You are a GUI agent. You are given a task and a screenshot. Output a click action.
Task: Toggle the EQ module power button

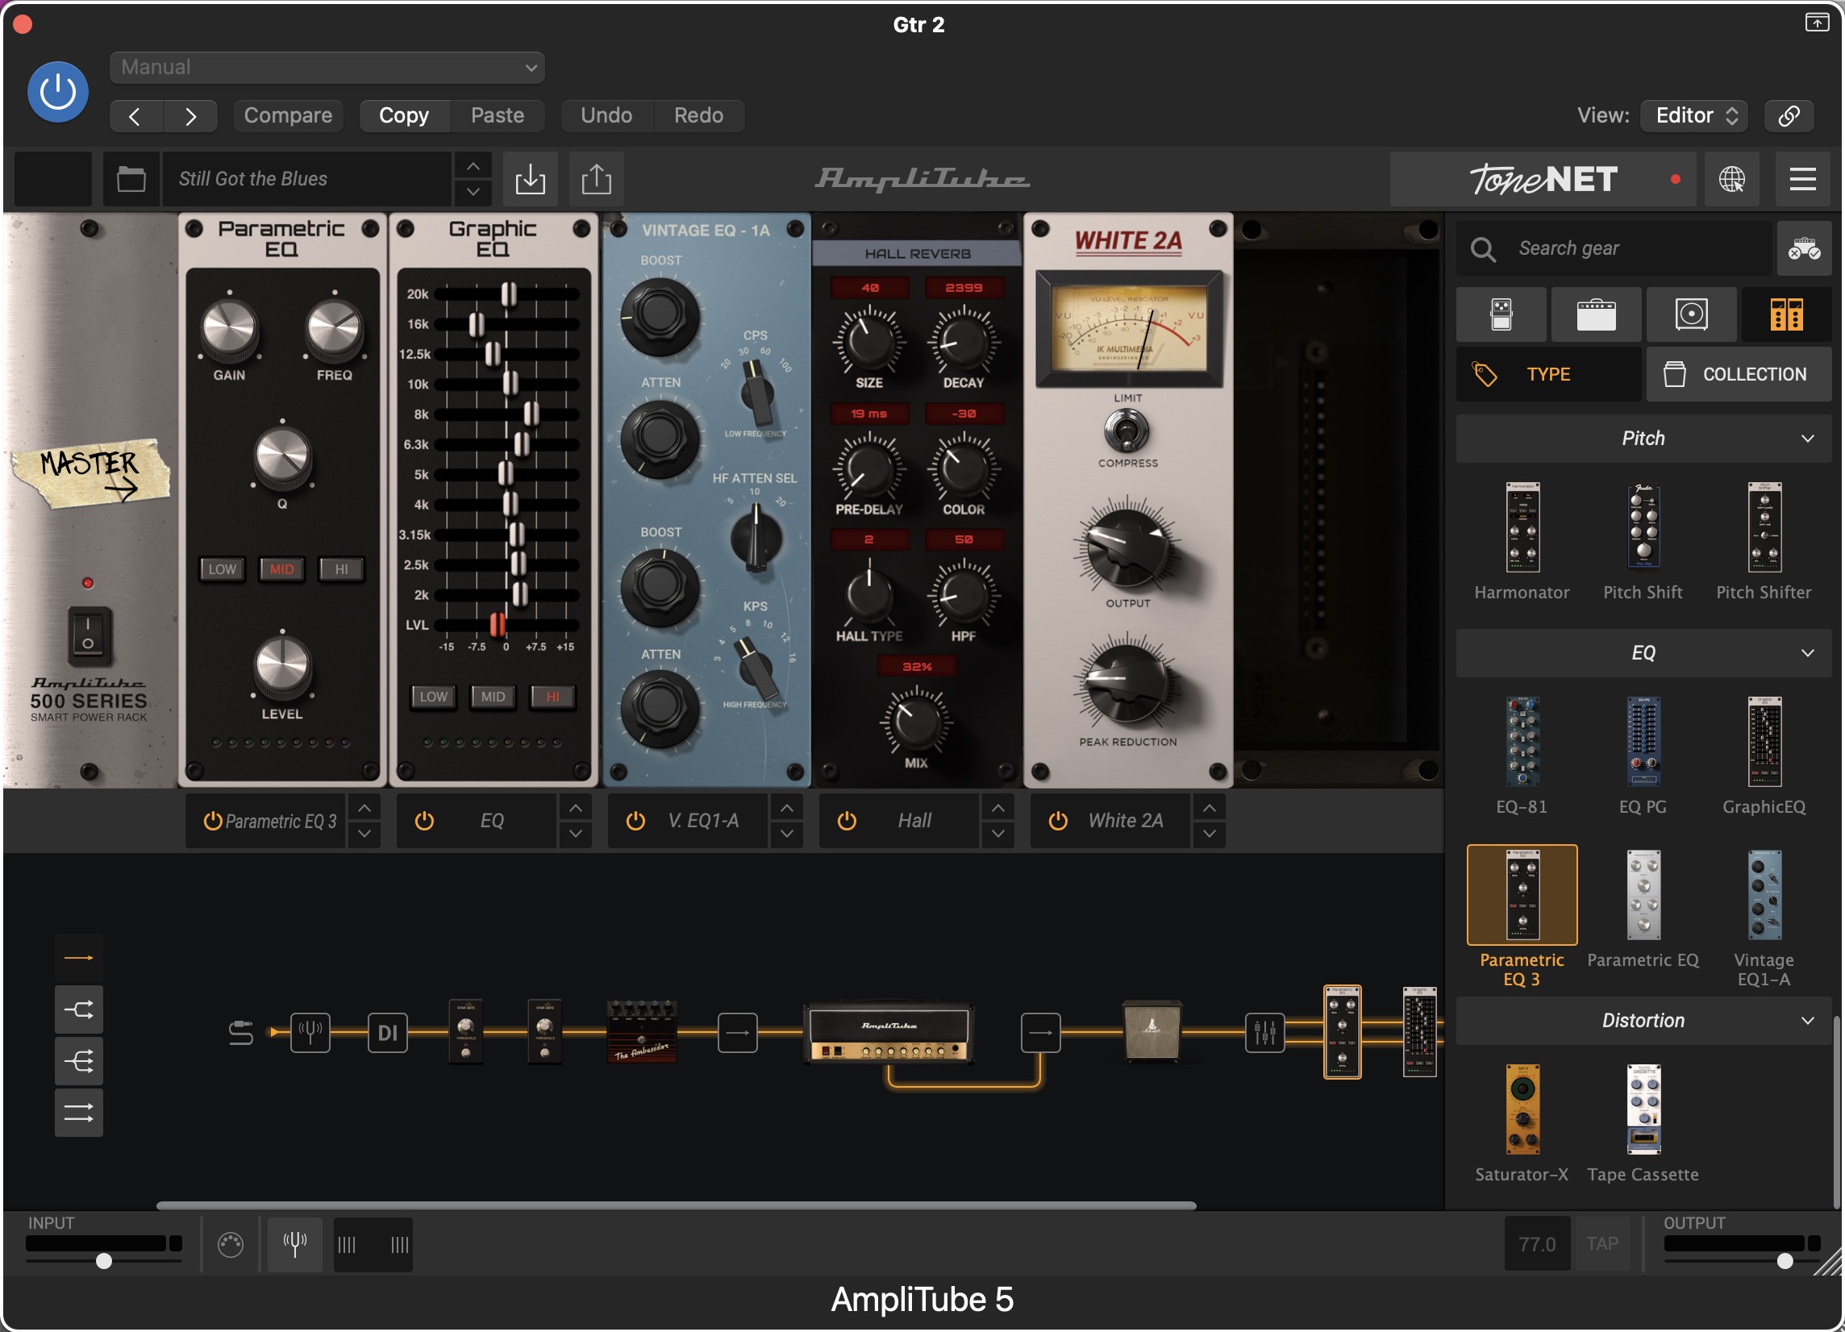(424, 822)
